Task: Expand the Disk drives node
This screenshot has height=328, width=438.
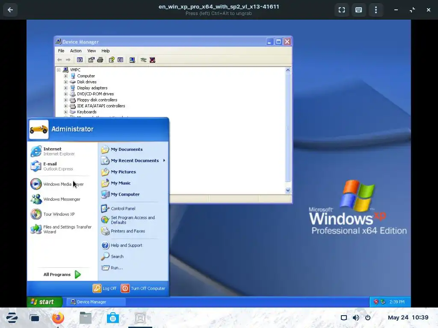Action: tap(65, 82)
